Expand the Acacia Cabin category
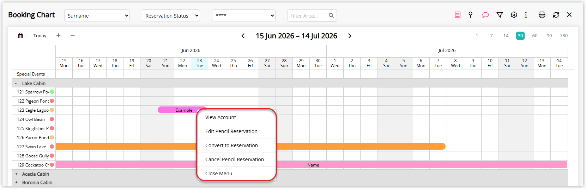 coord(16,174)
